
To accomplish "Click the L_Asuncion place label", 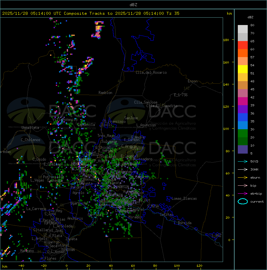I will tap(146, 125).
